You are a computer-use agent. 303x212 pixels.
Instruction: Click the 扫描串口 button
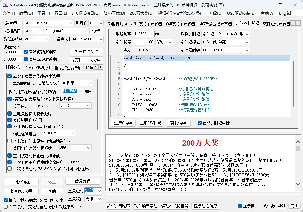(x=13, y=31)
